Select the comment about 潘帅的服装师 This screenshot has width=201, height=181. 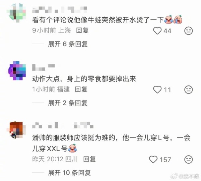click(111, 143)
